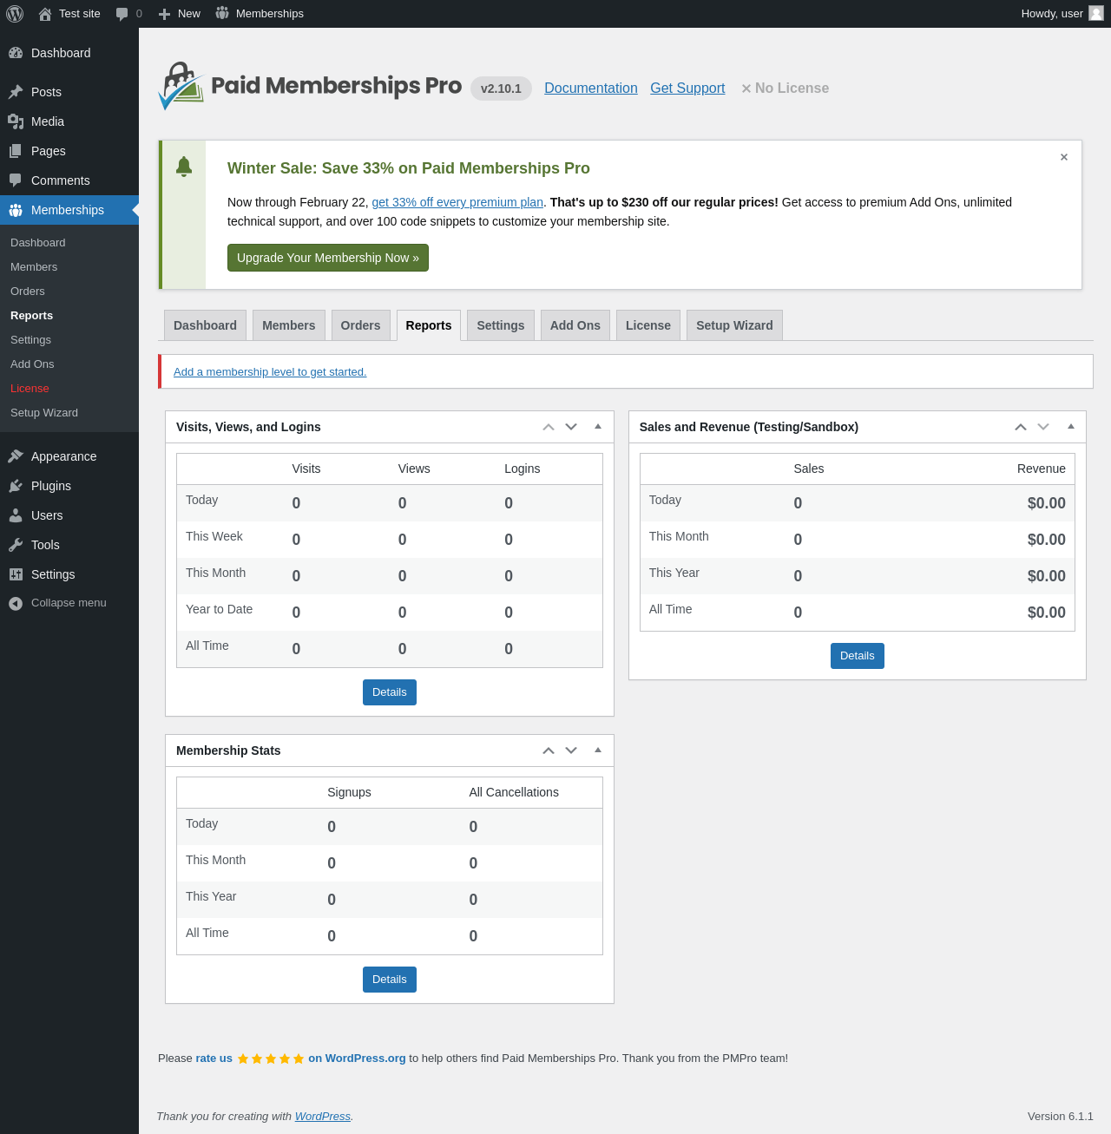Click Upgrade Your Membership Now button
The height and width of the screenshot is (1134, 1111).
[x=328, y=258]
